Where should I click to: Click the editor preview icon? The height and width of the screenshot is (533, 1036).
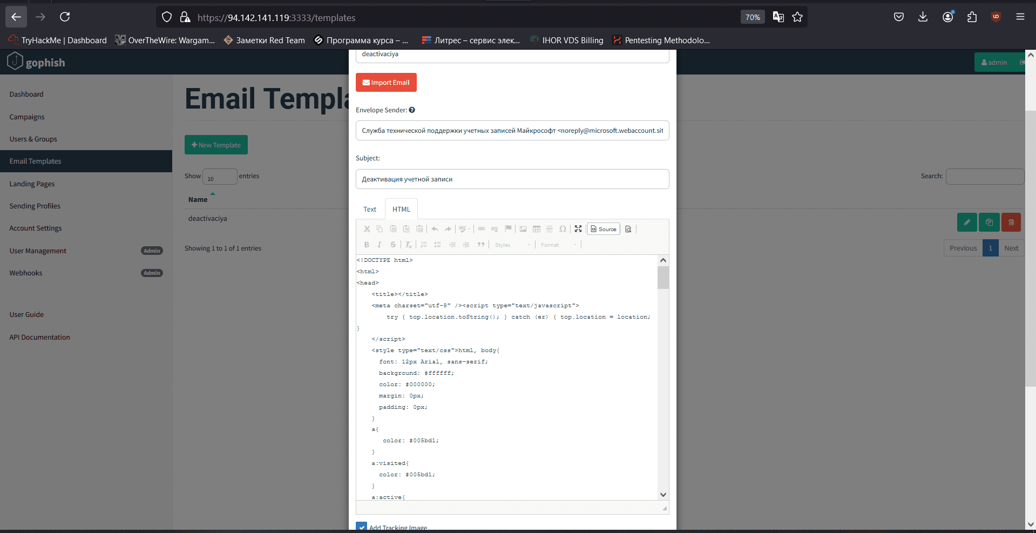628,229
